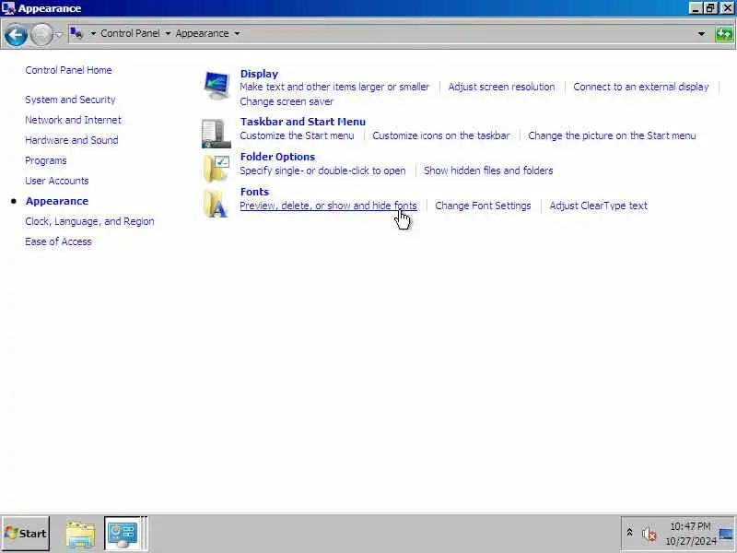Select Control Panel in the address breadcrumb
The width and height of the screenshot is (737, 553).
click(x=130, y=33)
